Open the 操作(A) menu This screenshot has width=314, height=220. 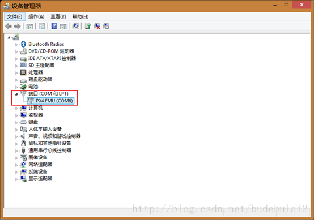pyautogui.click(x=36, y=16)
